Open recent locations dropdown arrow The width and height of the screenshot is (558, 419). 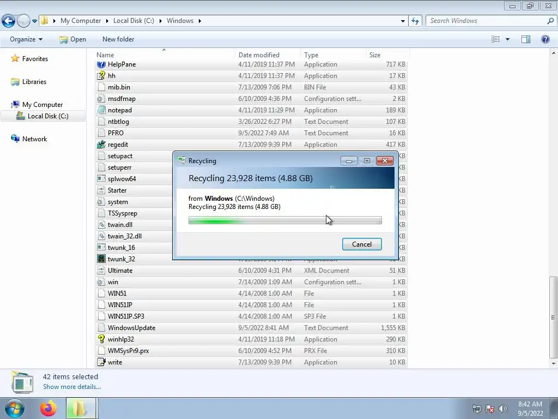coord(34,21)
